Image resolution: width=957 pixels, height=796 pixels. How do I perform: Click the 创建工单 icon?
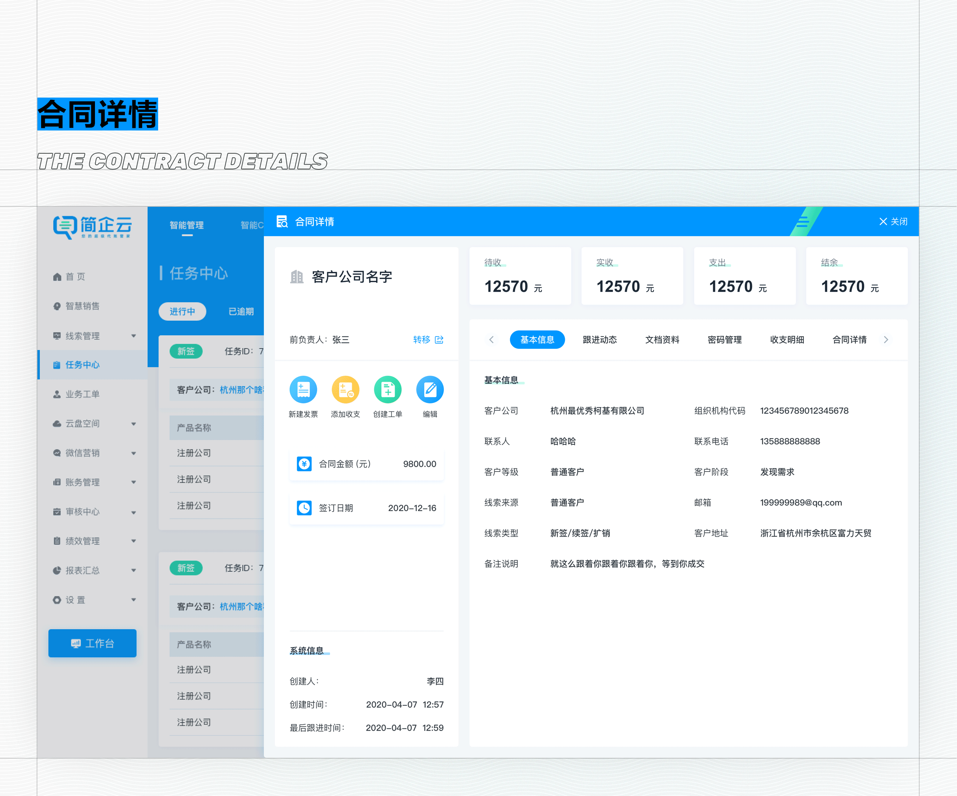click(387, 390)
